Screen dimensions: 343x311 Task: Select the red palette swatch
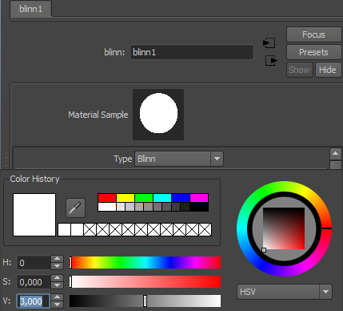(107, 198)
